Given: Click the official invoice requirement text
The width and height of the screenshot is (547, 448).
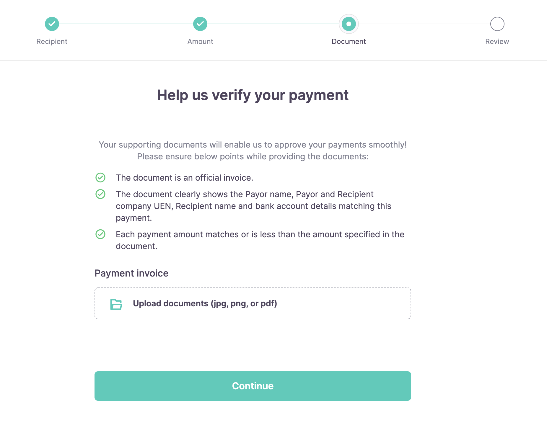Looking at the screenshot, I should pos(185,178).
